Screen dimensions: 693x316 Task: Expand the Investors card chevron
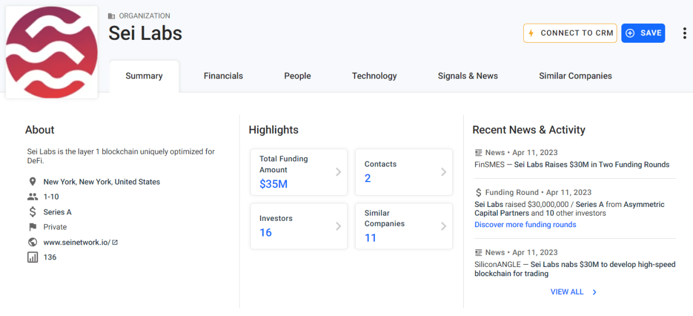tap(338, 226)
